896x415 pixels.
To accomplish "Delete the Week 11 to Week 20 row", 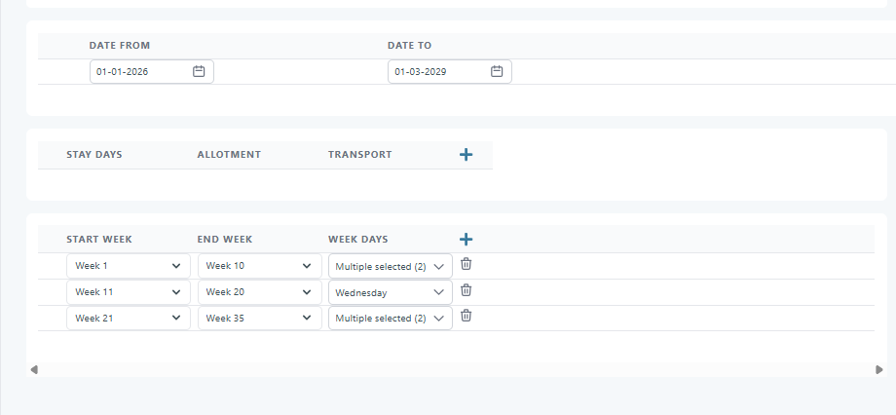I will pyautogui.click(x=467, y=291).
